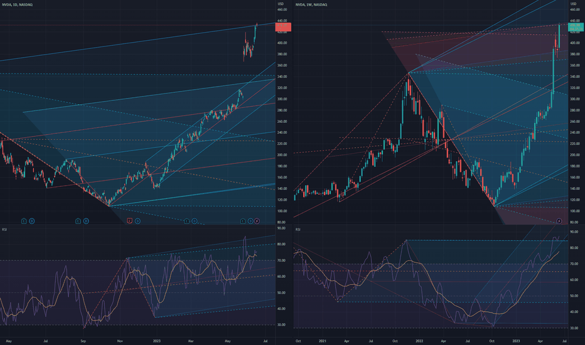This screenshot has width=585, height=345.
Task: Click the NVDA, 1D, NASDAQ chart title
Action: (17, 4)
